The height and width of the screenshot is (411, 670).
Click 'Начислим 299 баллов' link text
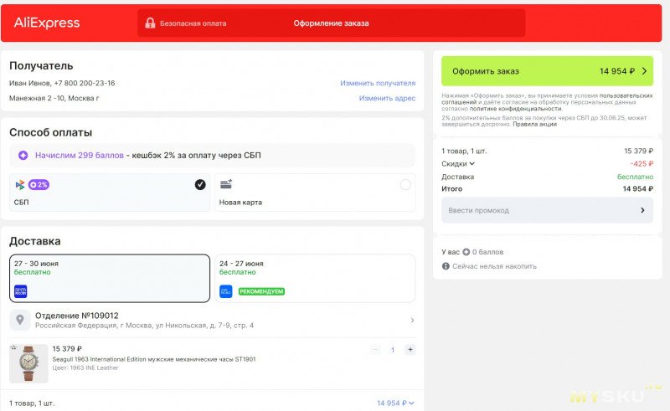pyautogui.click(x=80, y=156)
